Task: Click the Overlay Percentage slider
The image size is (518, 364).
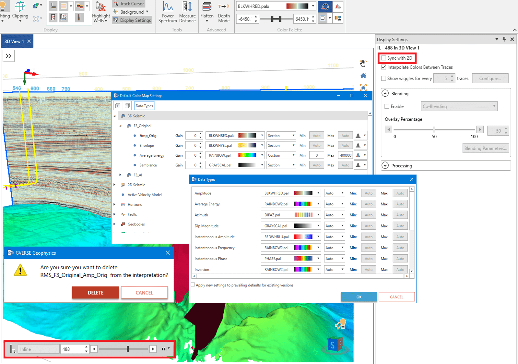Action: [x=434, y=129]
